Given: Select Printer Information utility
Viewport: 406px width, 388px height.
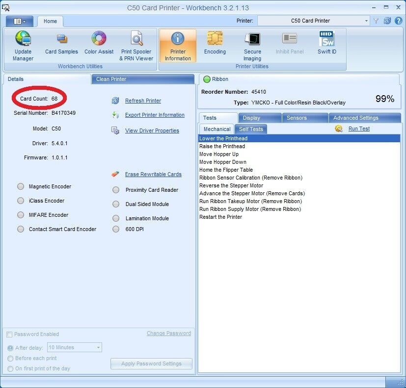Looking at the screenshot, I should coord(178,46).
